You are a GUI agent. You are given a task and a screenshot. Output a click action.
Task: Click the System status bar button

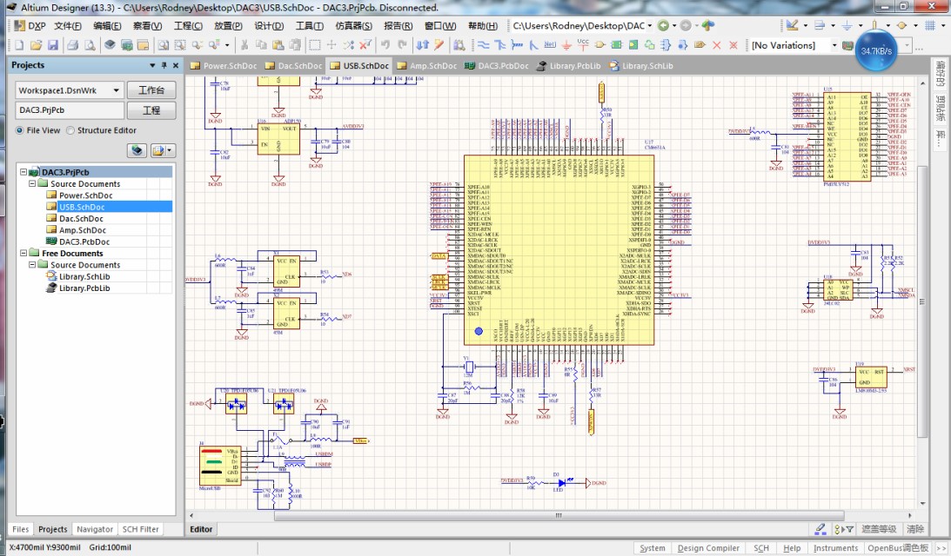(x=652, y=547)
